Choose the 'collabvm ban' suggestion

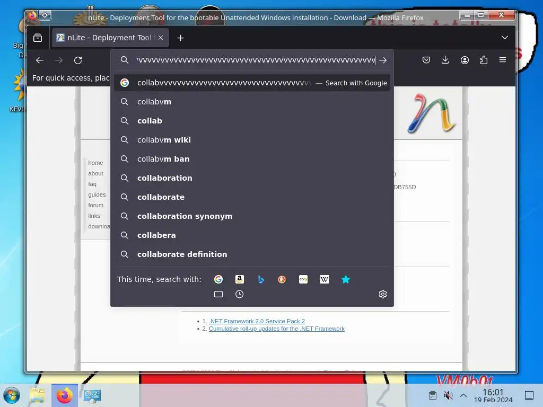pyautogui.click(x=252, y=159)
